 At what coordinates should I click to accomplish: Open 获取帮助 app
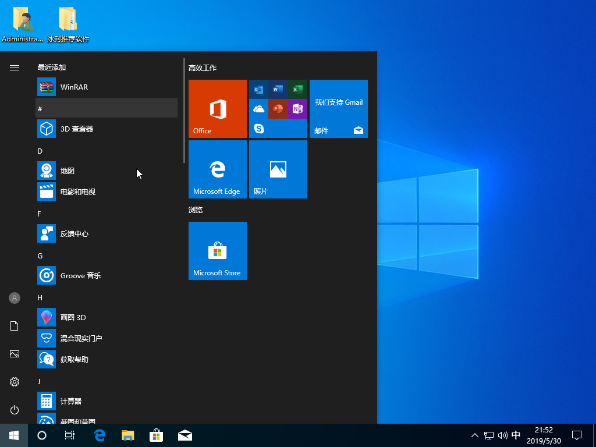tap(107, 359)
